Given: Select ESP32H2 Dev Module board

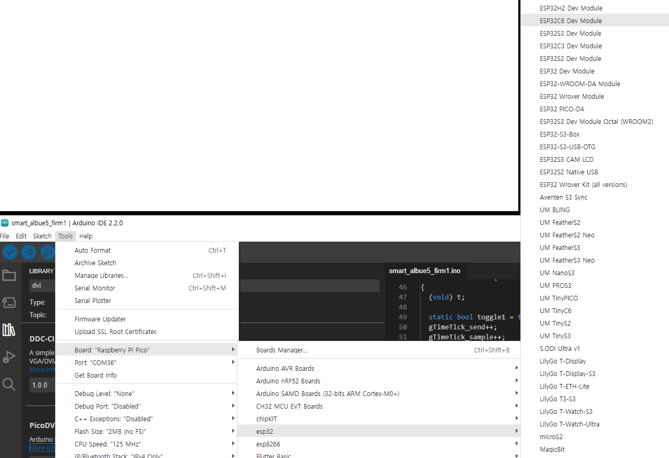Looking at the screenshot, I should click(x=594, y=8).
